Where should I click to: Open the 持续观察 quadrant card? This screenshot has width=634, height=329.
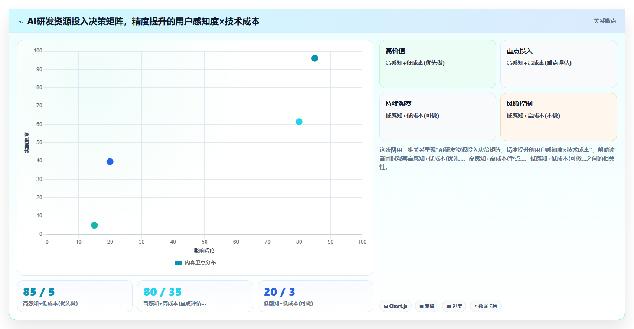tap(438, 117)
